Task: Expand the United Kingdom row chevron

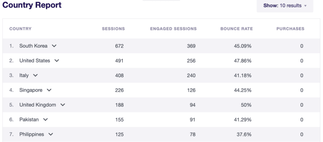Action: [x=63, y=105]
